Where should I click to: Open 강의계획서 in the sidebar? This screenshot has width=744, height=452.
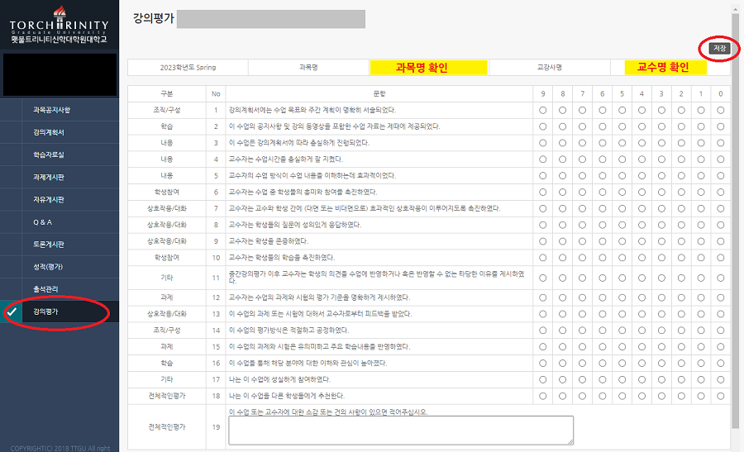[49, 132]
